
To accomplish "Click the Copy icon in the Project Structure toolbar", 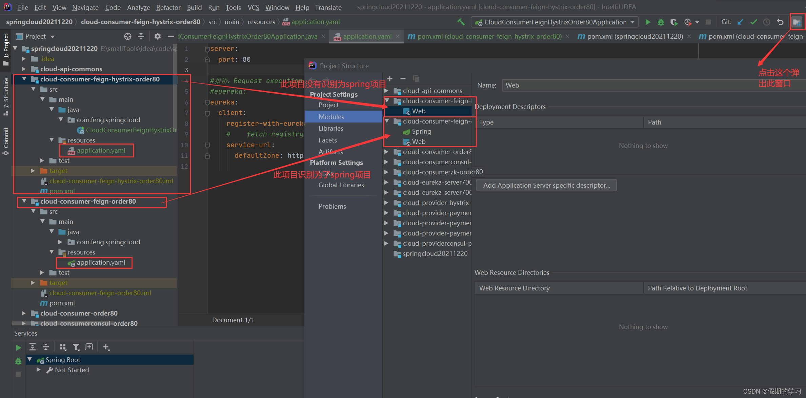I will tap(416, 79).
